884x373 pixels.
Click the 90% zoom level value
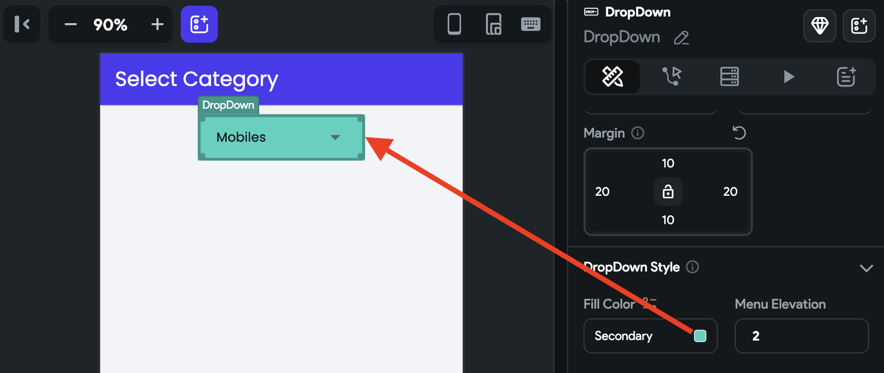pos(110,25)
